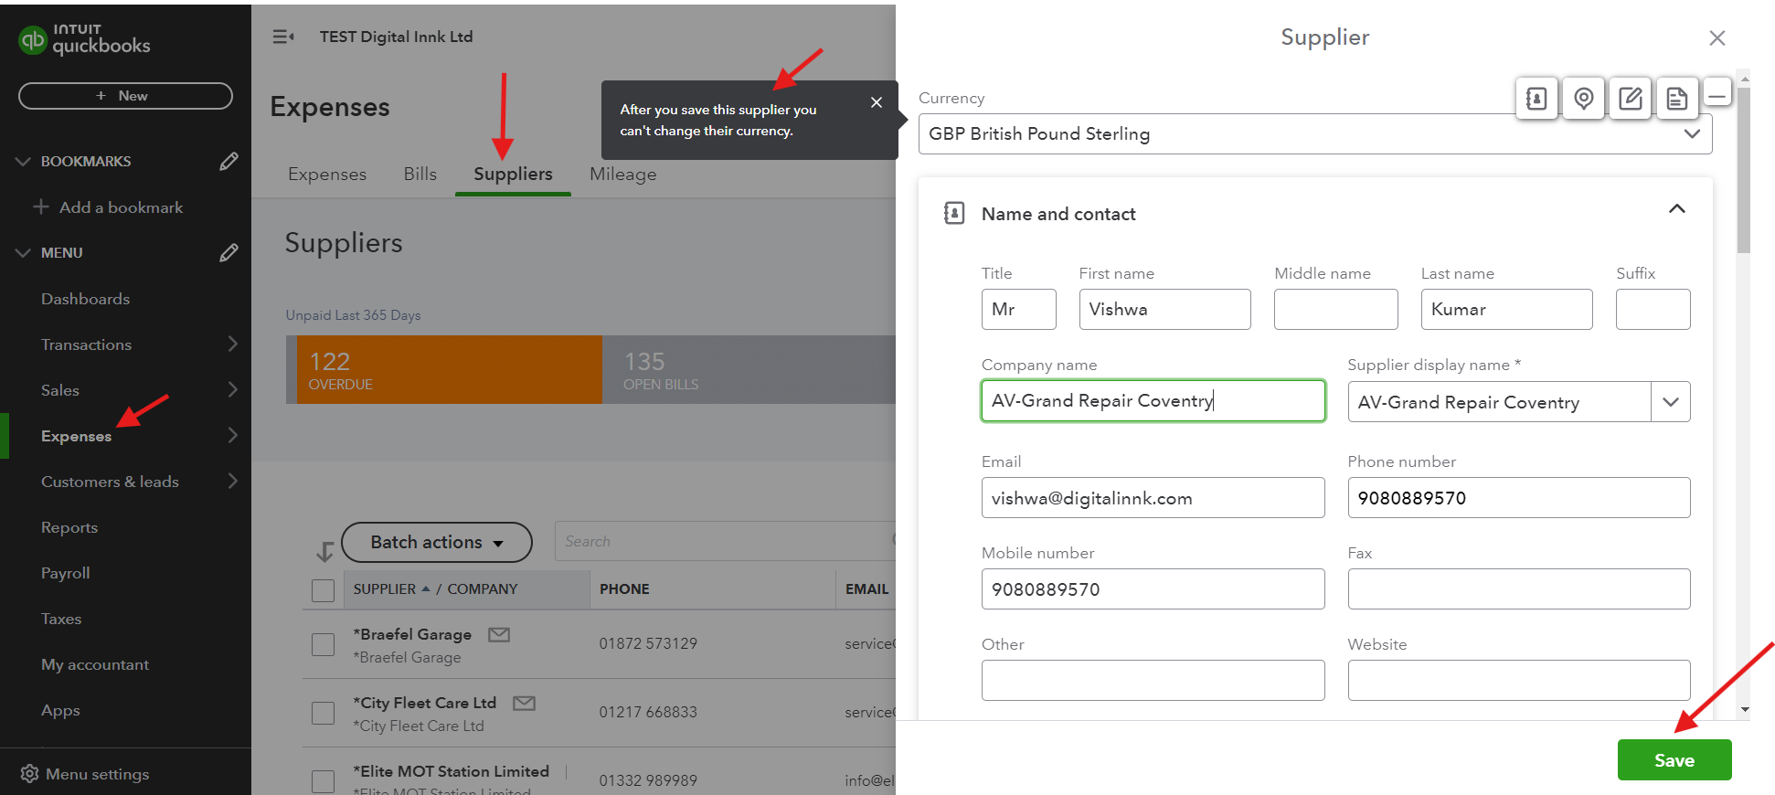Jump to Name and contact section icon
Viewport: 1775px width, 795px height.
pyautogui.click(x=1536, y=98)
